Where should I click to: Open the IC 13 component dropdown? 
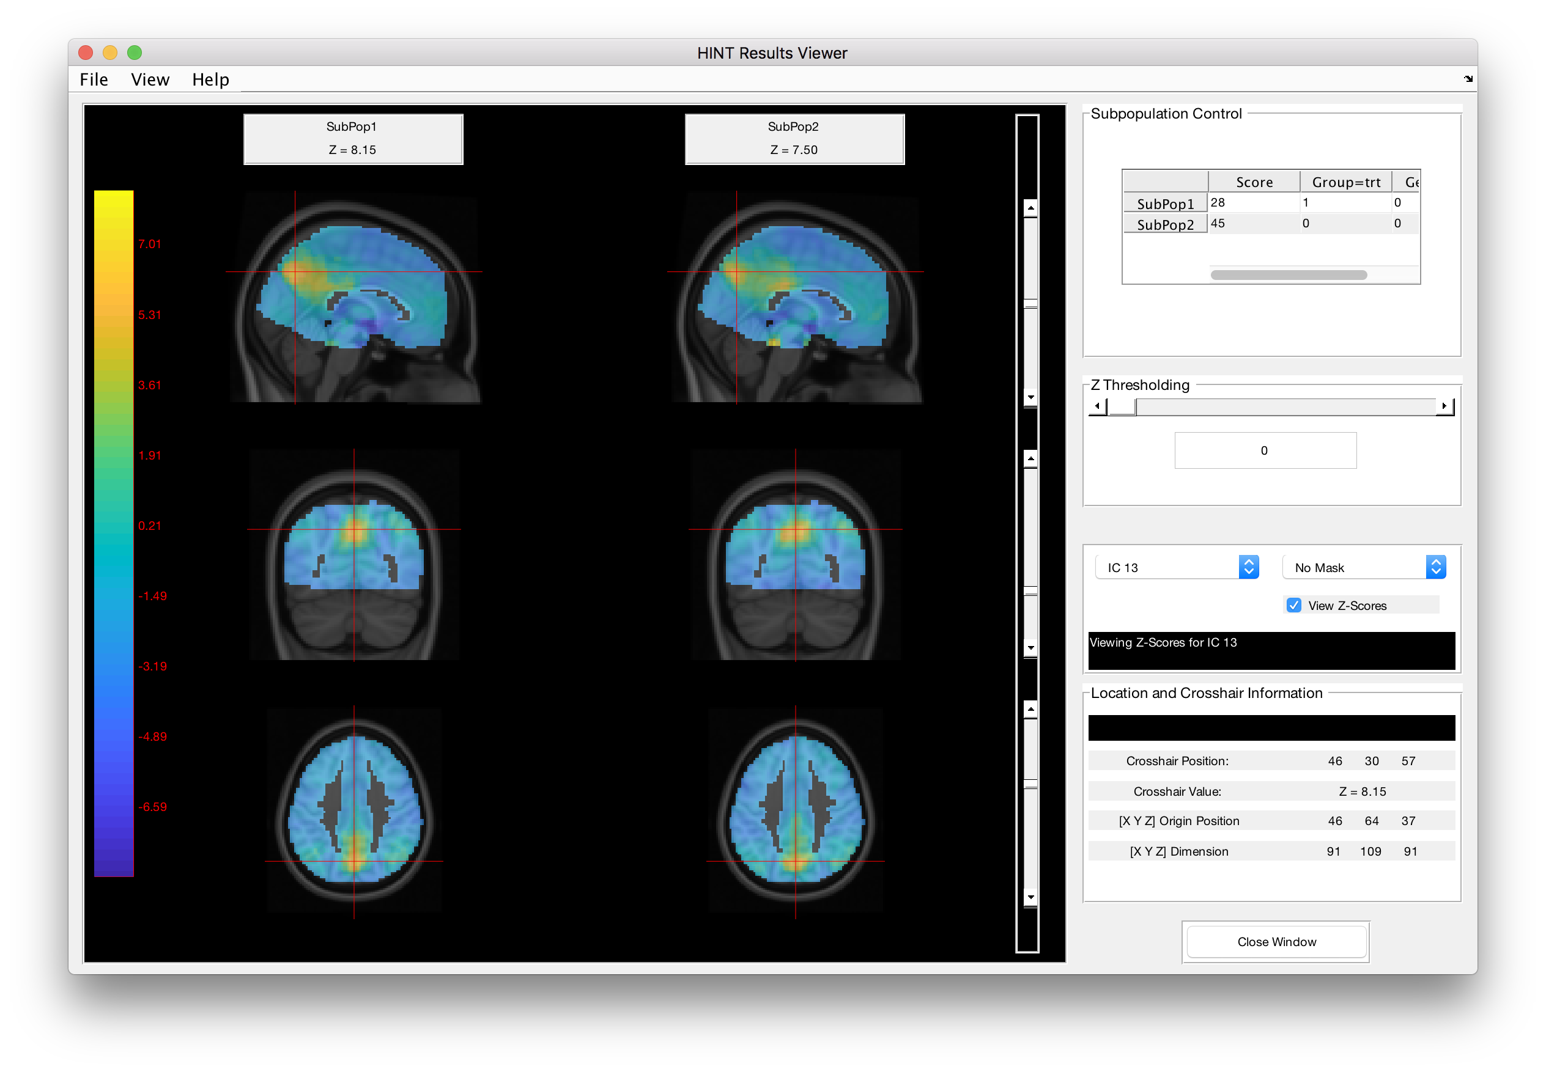point(1176,568)
